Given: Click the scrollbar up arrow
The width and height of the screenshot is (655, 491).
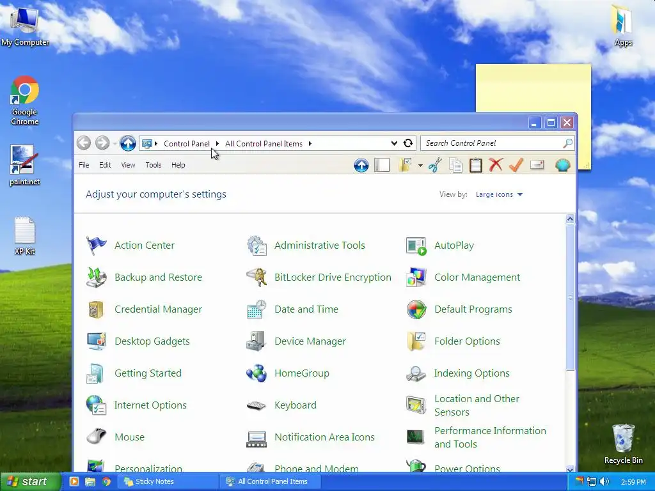Looking at the screenshot, I should 570,219.
